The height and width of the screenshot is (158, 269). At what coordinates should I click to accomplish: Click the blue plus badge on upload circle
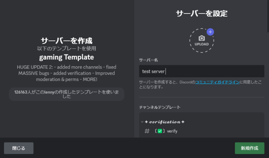(210, 32)
